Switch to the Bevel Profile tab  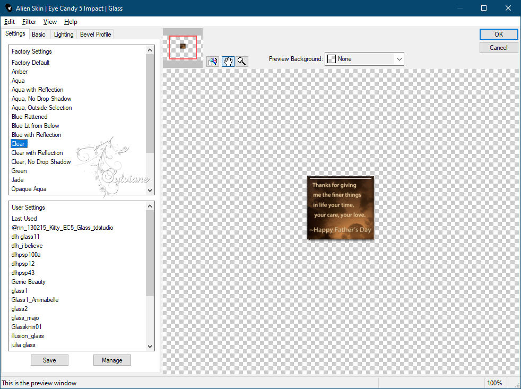click(95, 34)
